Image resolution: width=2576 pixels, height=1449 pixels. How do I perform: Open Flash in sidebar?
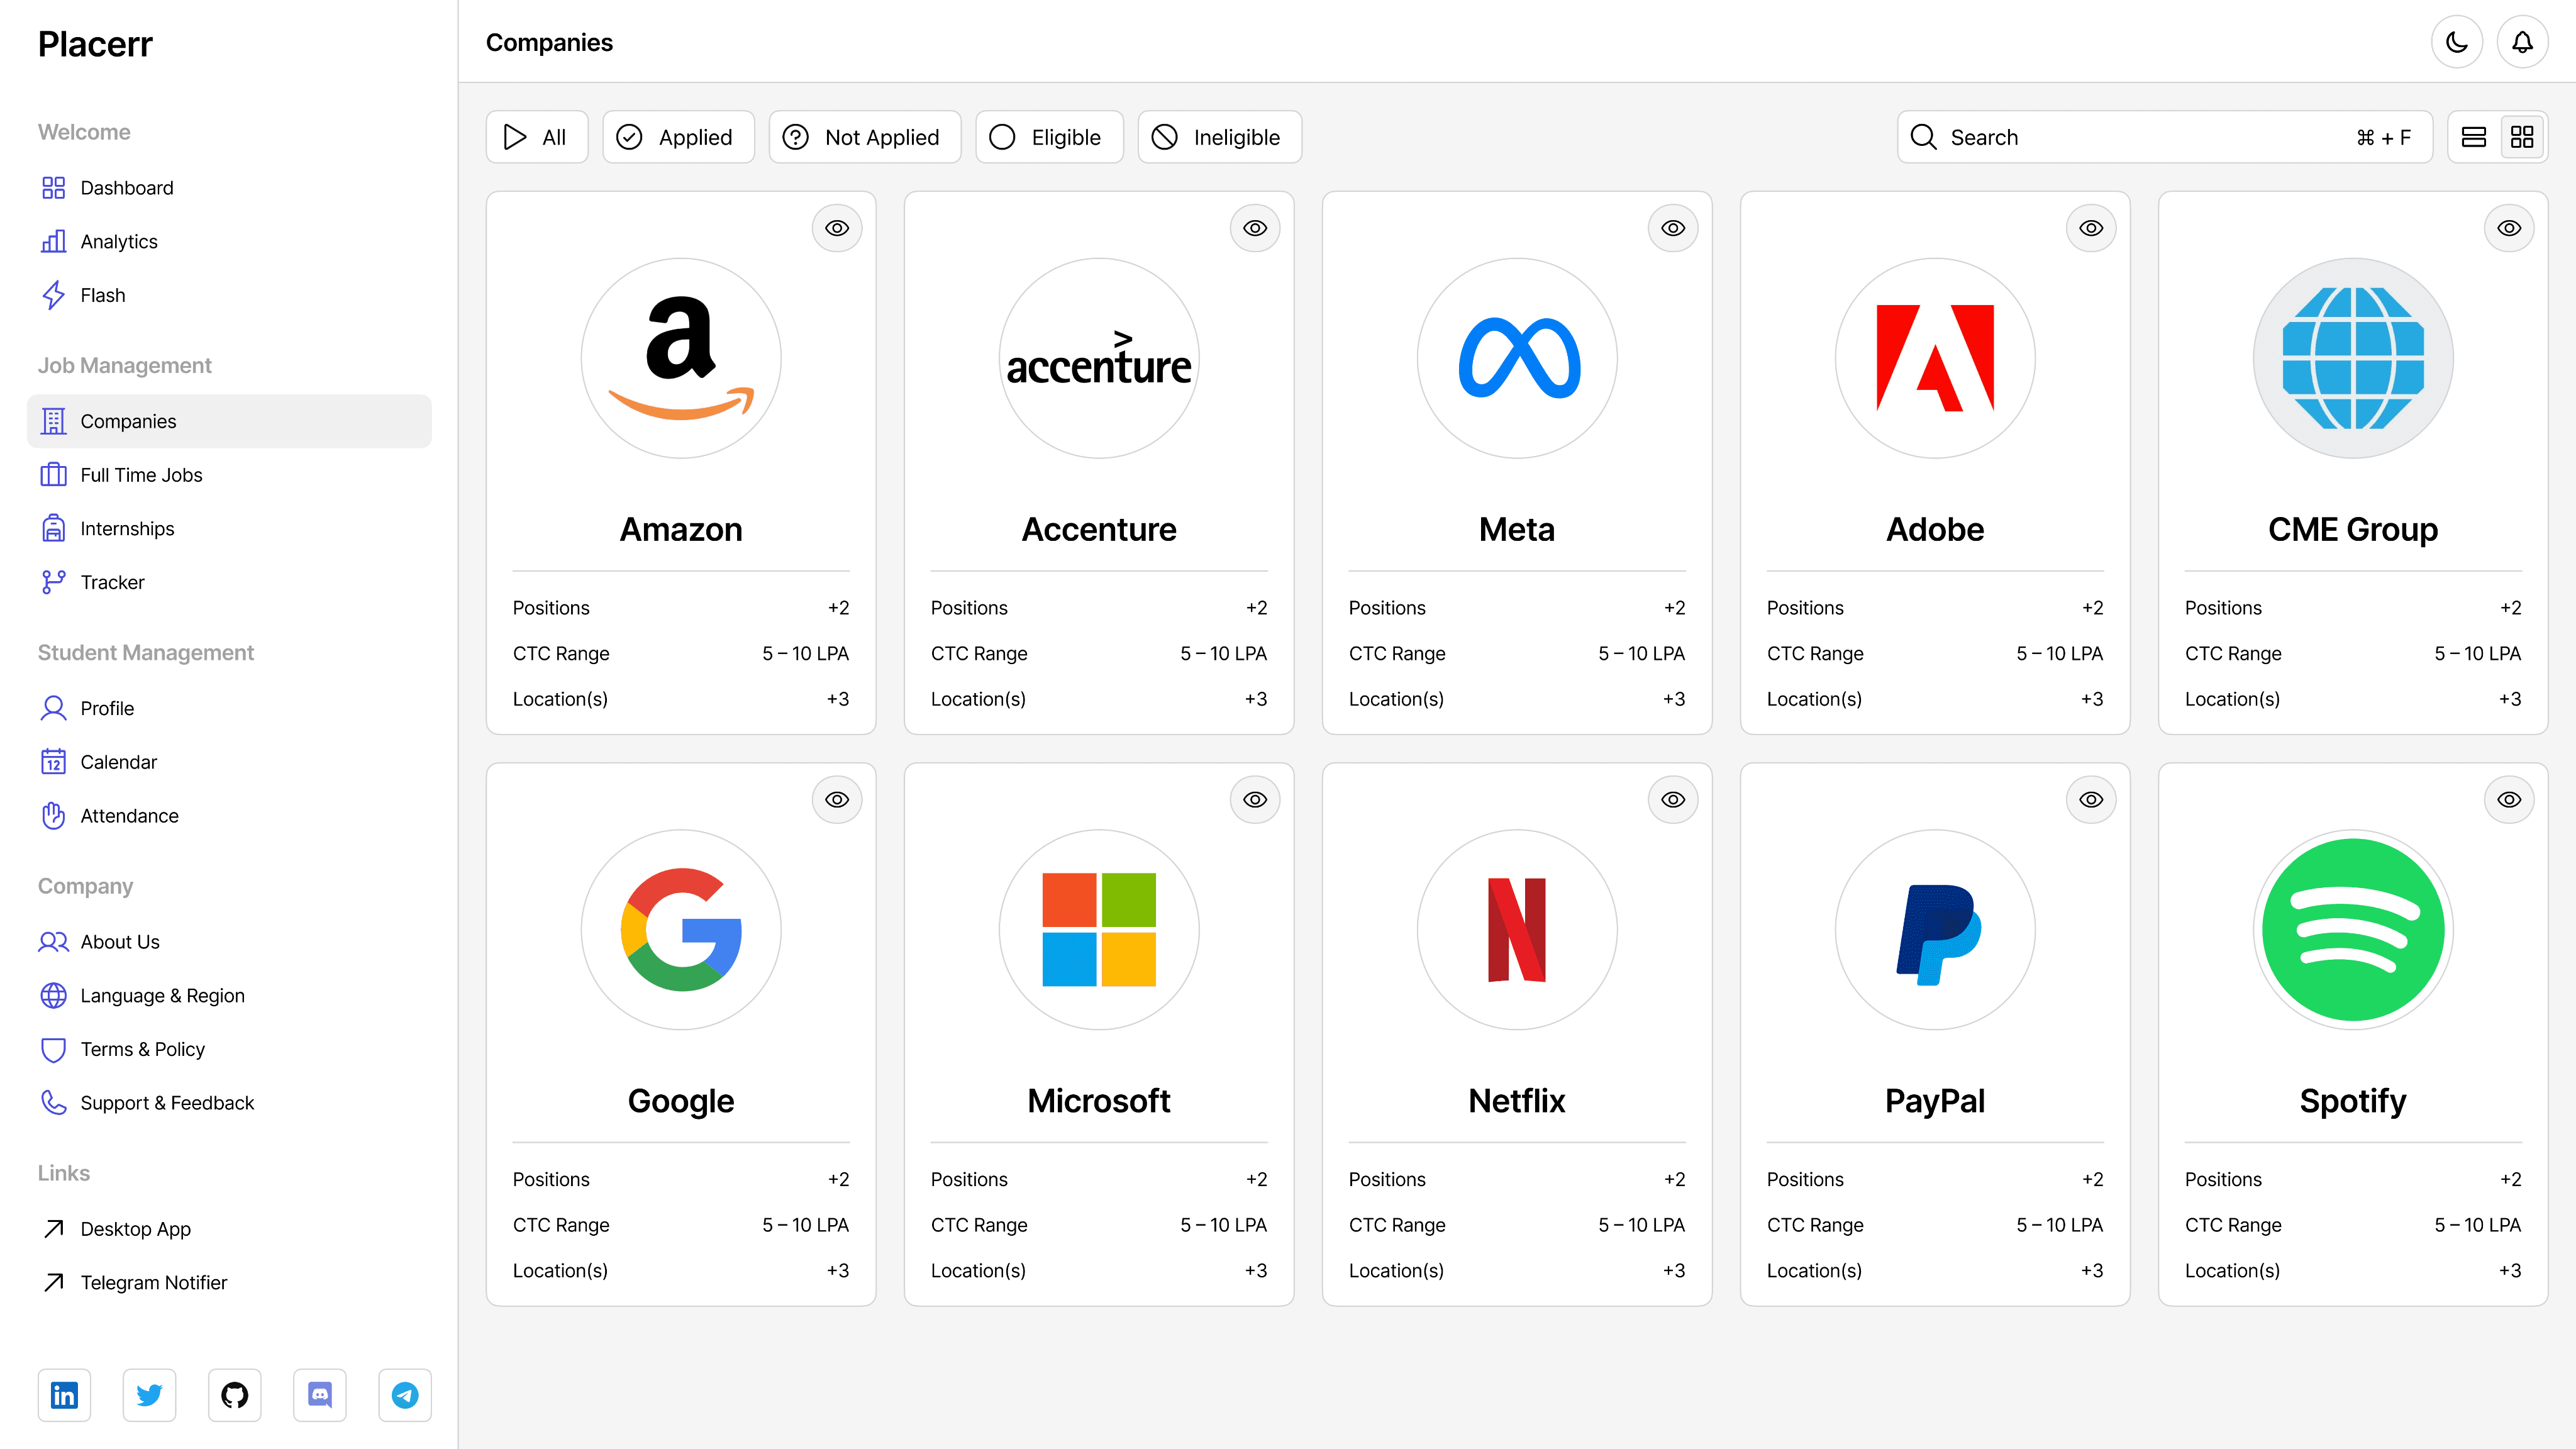(x=229, y=295)
